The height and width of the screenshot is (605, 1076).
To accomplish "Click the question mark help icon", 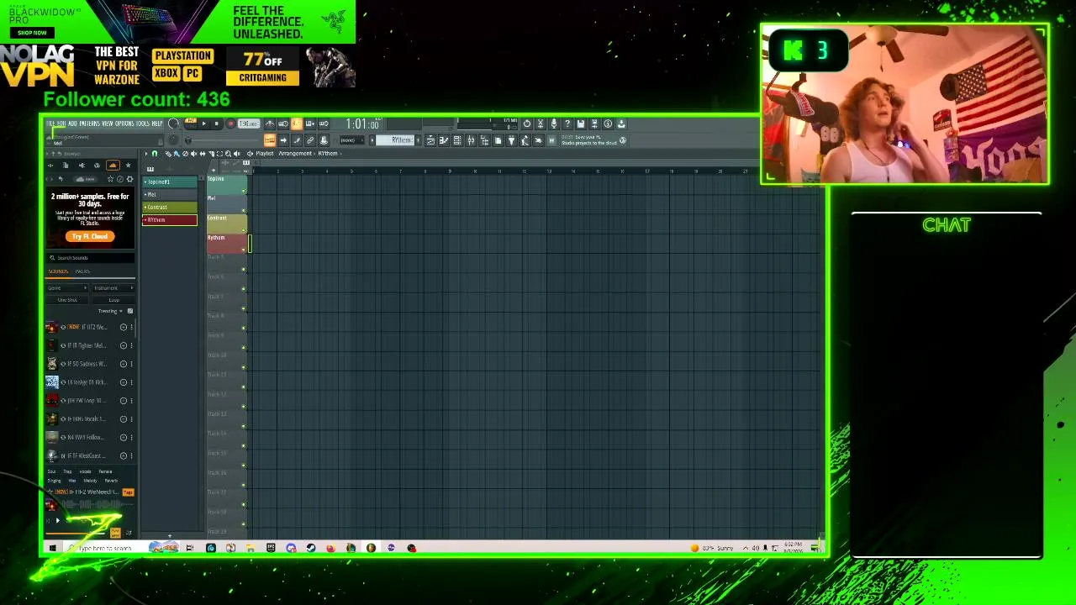I will 567,124.
